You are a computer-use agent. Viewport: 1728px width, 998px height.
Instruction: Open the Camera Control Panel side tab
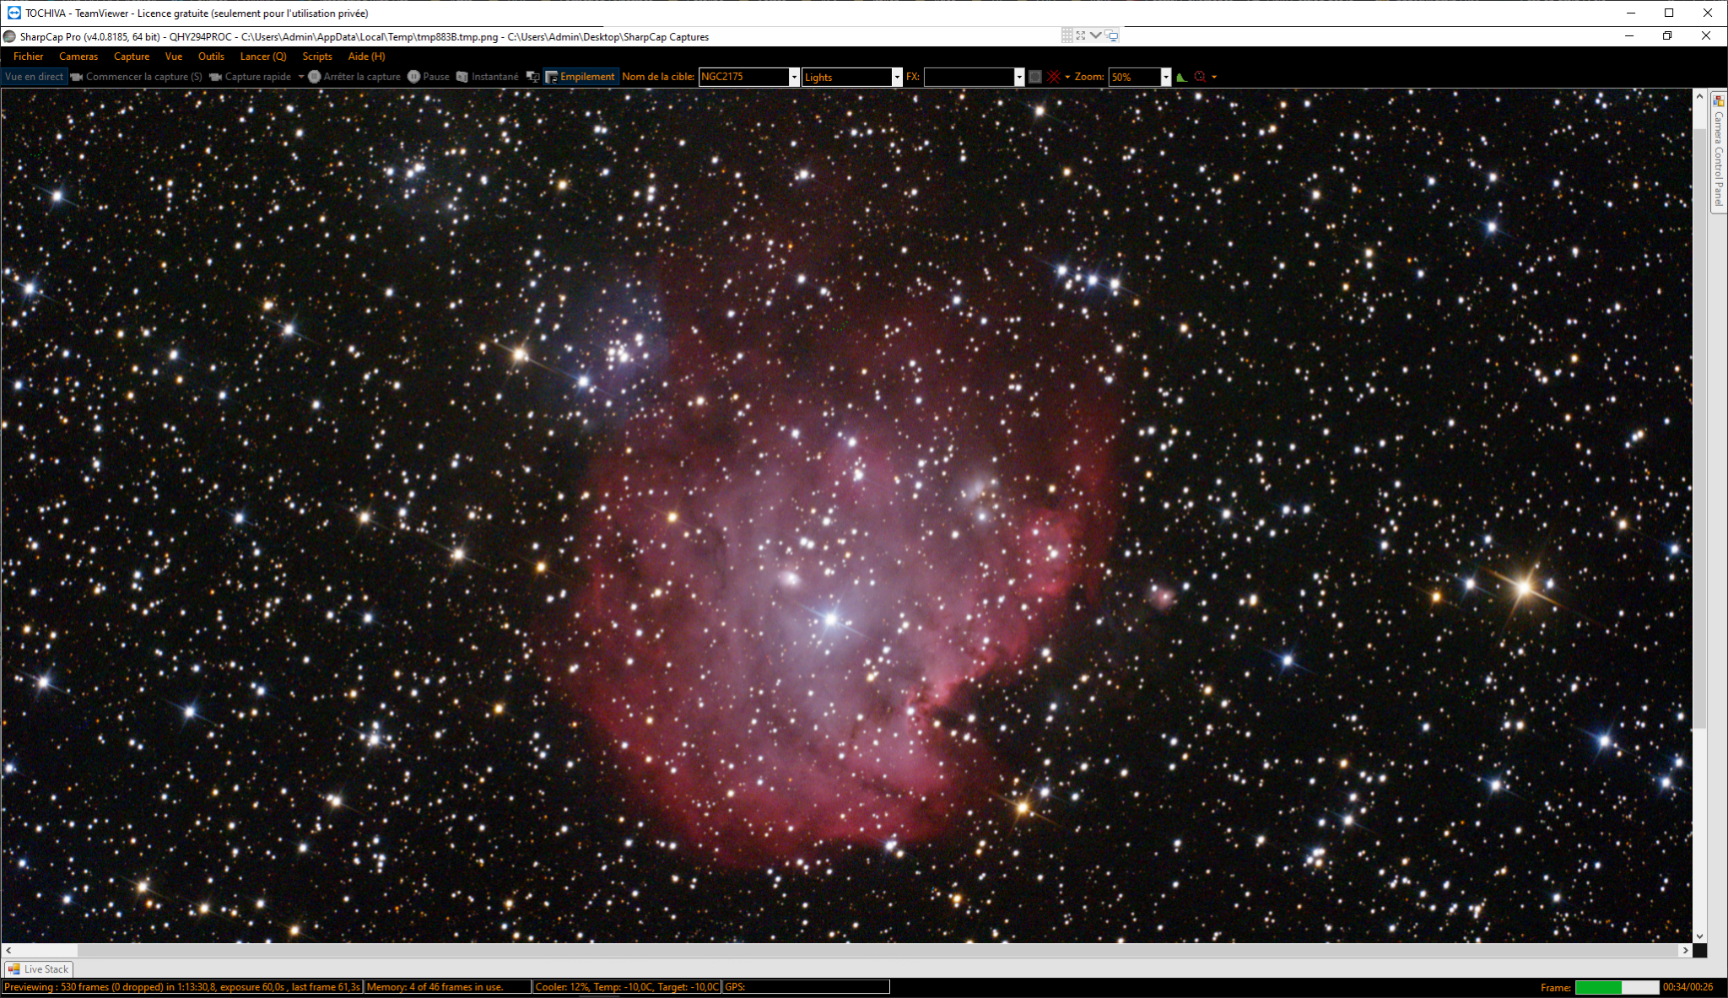(1718, 152)
